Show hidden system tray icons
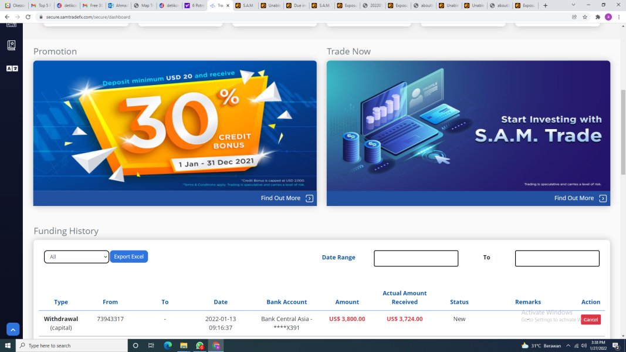This screenshot has height=352, width=626. tap(568, 346)
